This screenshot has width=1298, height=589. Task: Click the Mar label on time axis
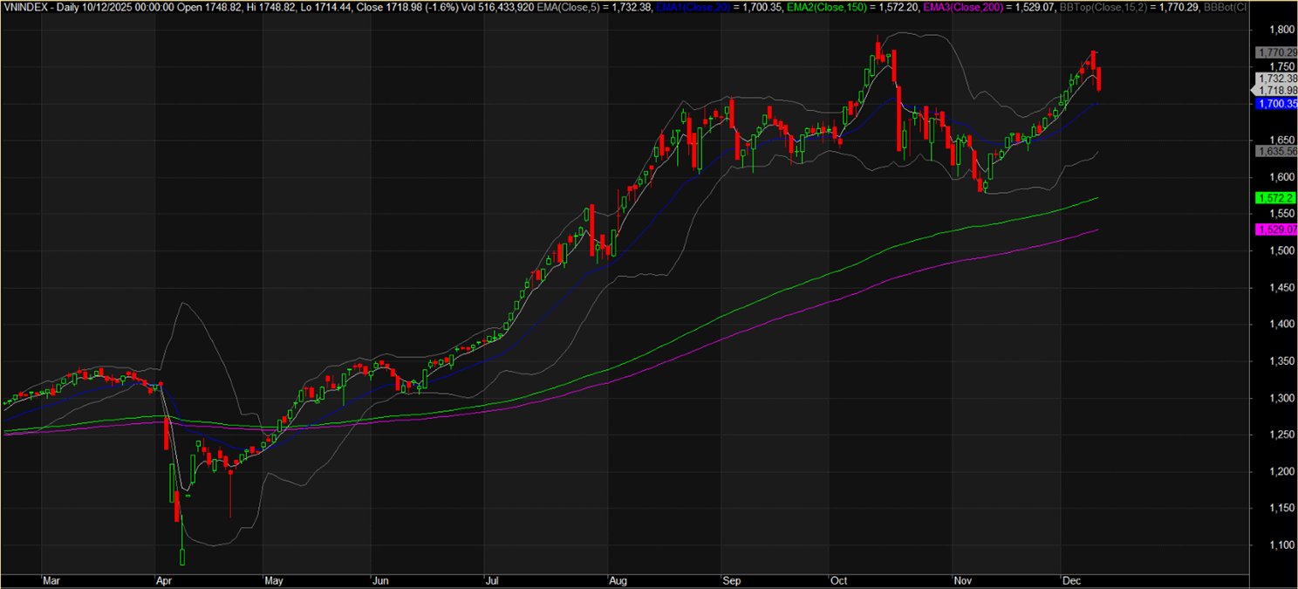(51, 579)
